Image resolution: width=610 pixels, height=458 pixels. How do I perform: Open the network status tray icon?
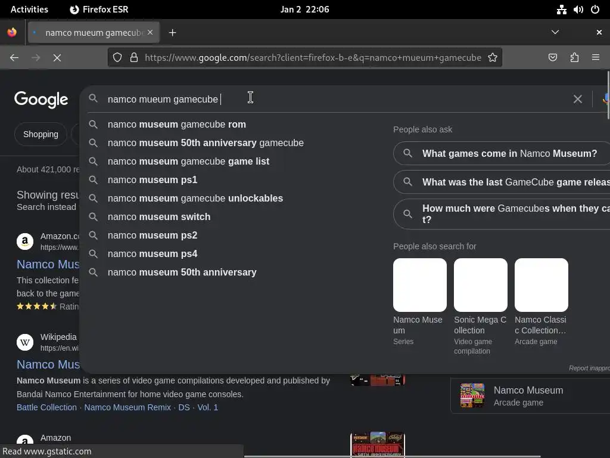(561, 10)
